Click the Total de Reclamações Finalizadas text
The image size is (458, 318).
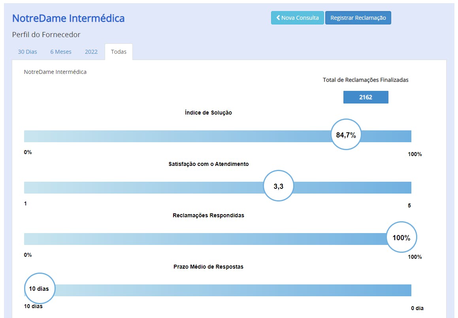tap(366, 80)
